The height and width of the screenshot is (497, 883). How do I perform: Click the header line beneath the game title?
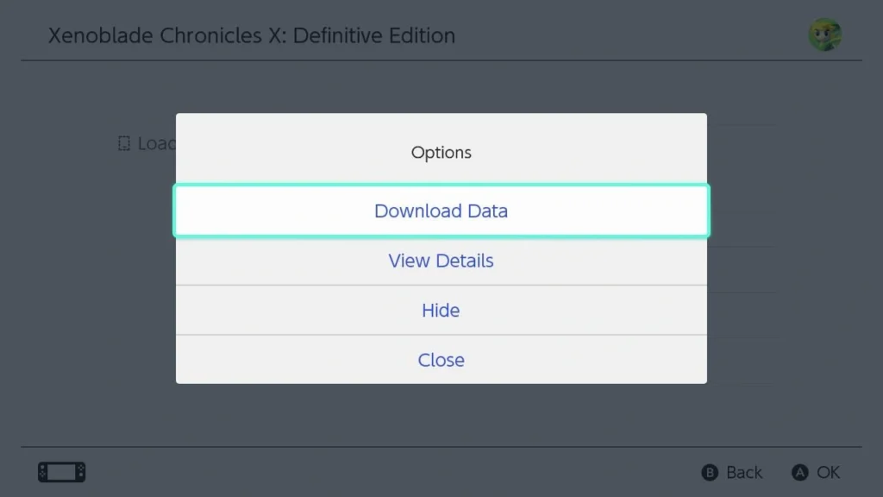coord(441,60)
